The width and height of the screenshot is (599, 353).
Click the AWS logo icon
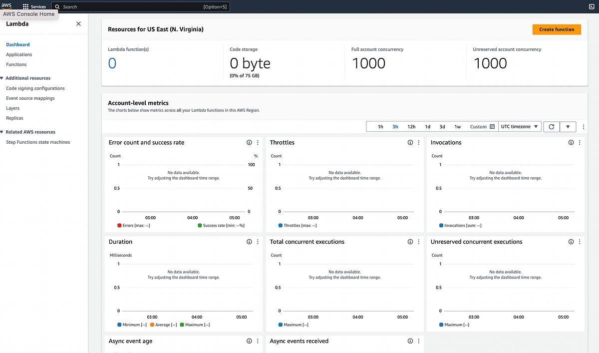[x=6, y=5]
